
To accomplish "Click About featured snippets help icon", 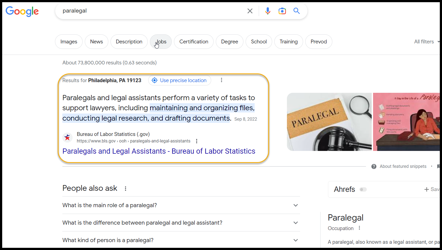I will [x=374, y=166].
